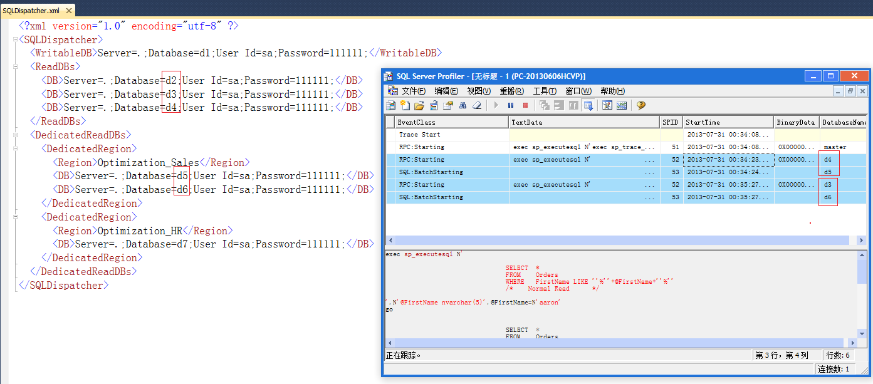Click the Find binoculars icon
873x384 pixels.
[463, 105]
